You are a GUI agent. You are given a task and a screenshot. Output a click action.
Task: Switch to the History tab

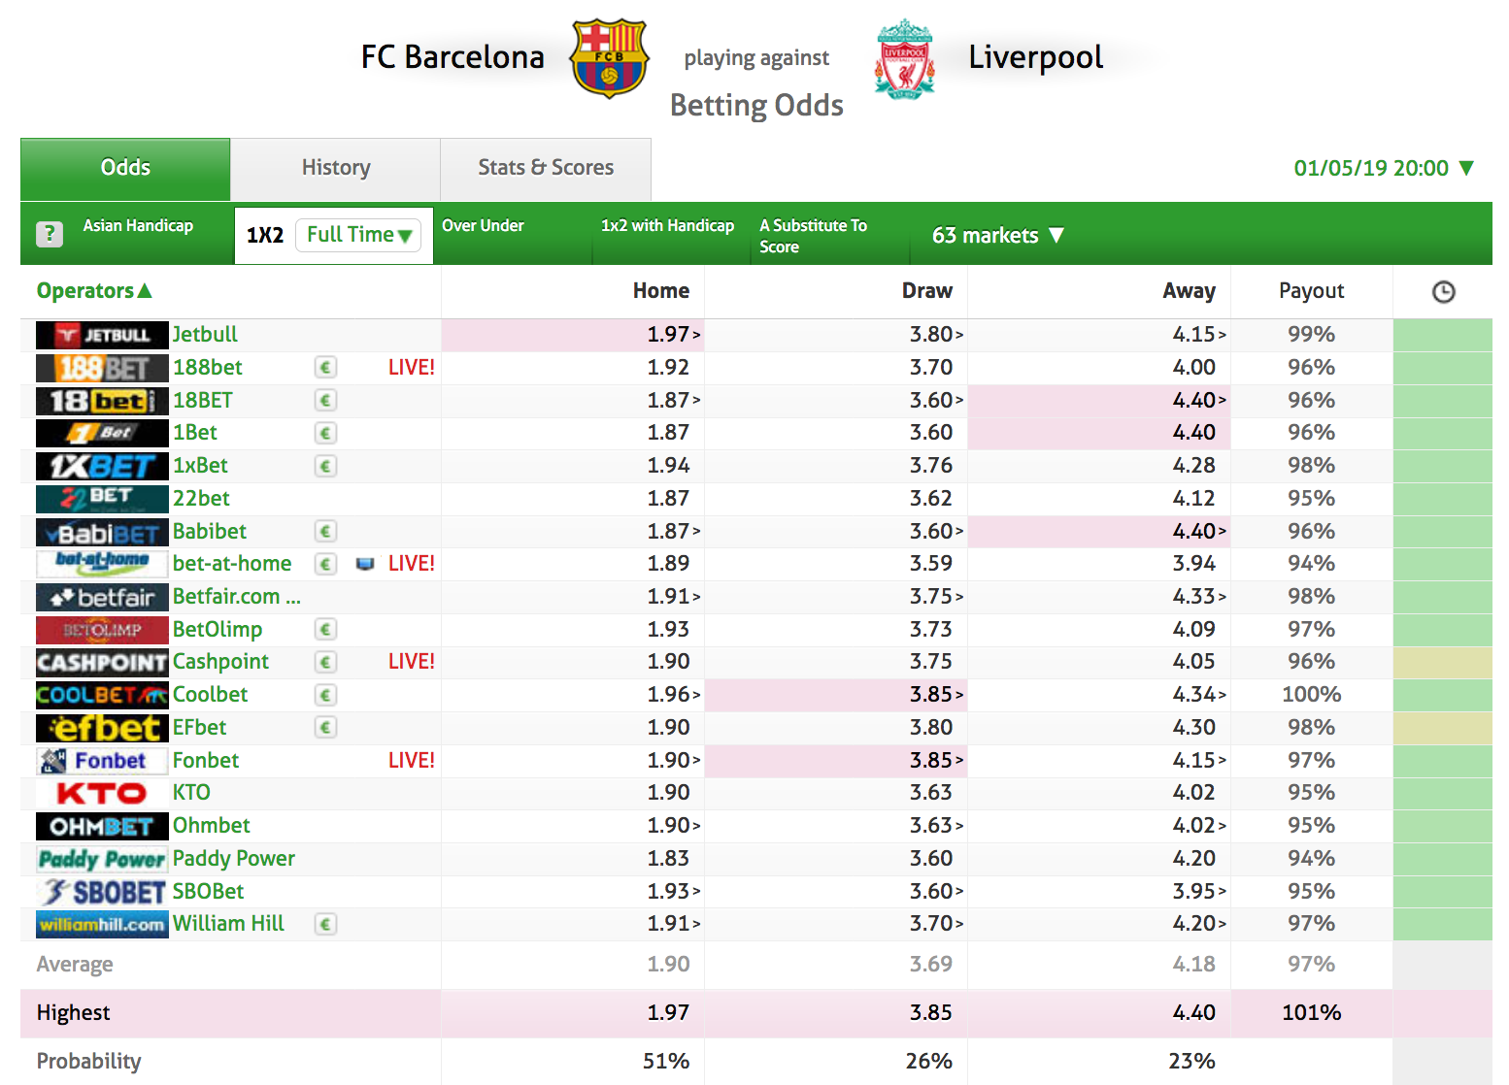[x=336, y=169]
